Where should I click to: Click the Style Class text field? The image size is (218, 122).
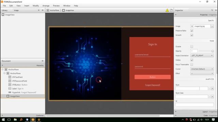191,96
